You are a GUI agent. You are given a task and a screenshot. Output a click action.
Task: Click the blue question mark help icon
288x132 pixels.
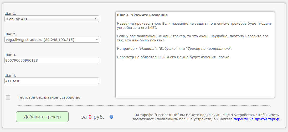111,117
